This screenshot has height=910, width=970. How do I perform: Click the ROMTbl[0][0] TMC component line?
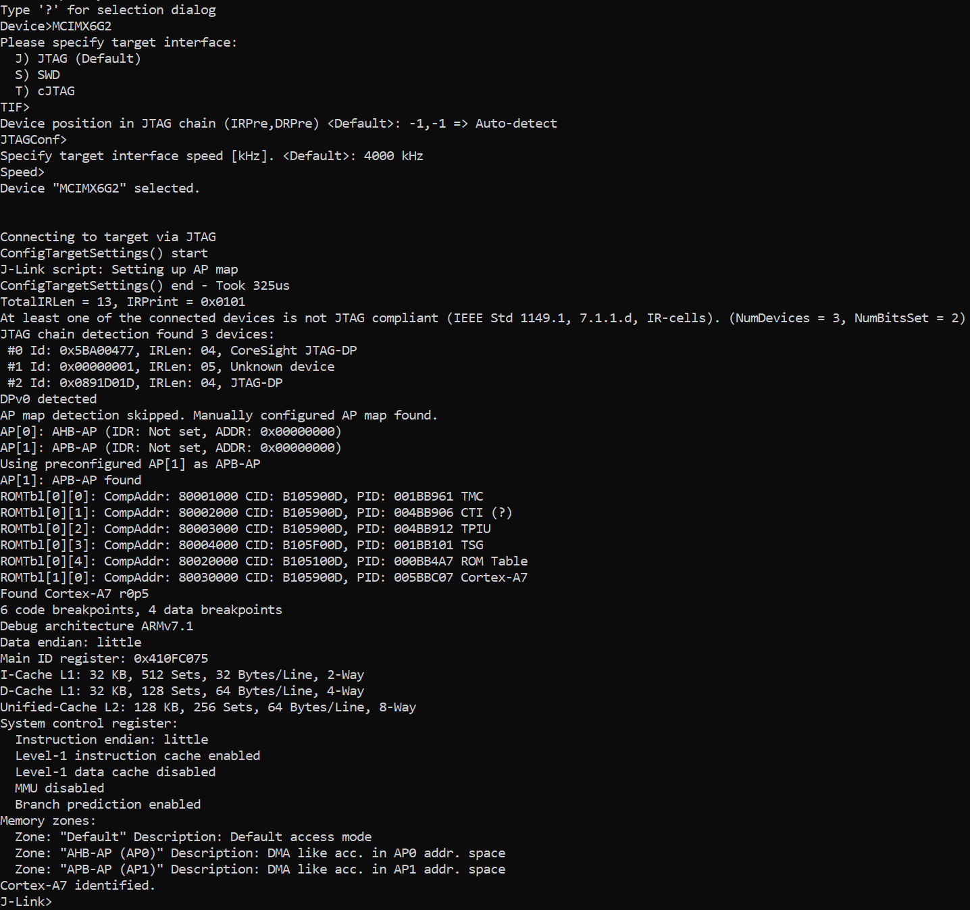[x=242, y=497]
